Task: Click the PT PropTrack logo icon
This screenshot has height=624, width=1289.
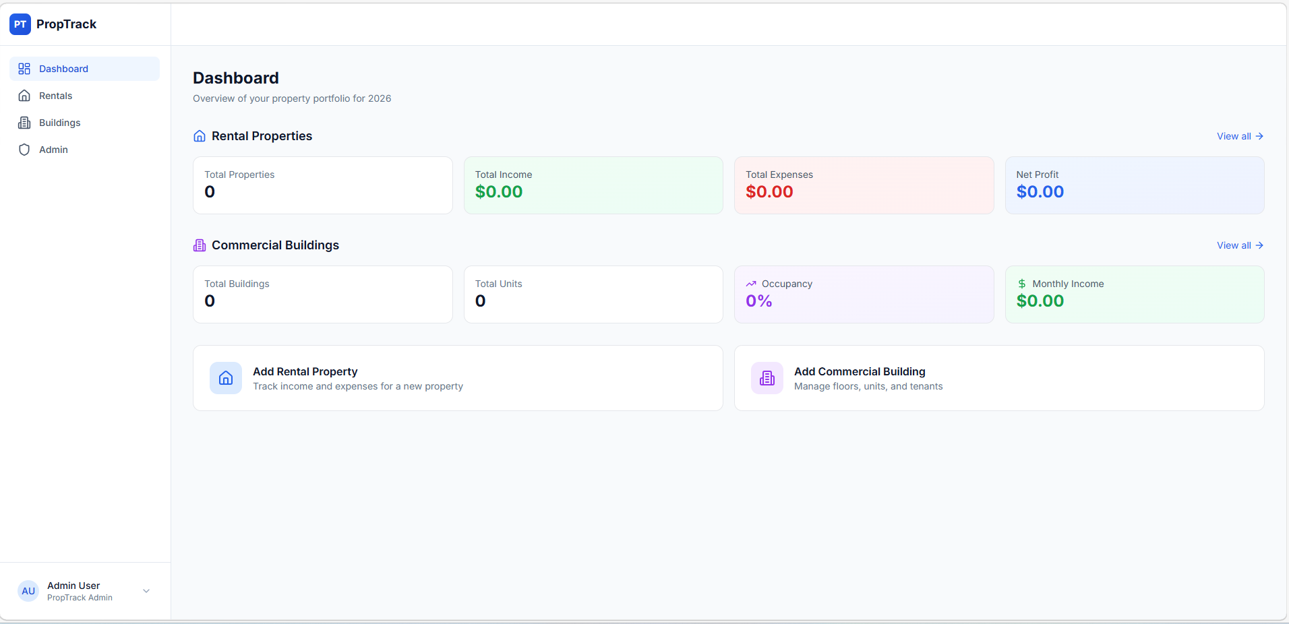Action: coord(20,24)
